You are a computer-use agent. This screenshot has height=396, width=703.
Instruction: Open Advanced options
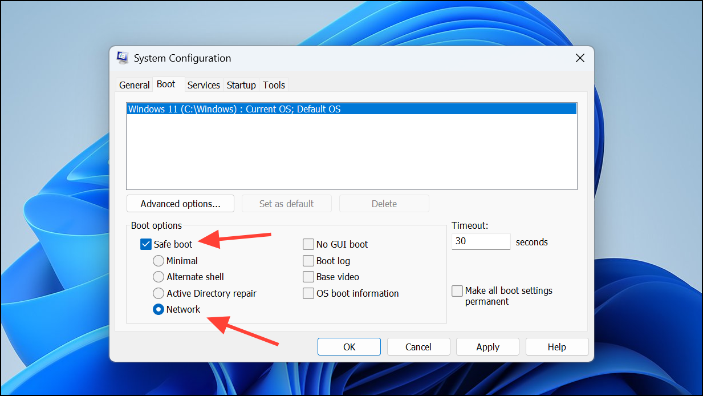(180, 203)
